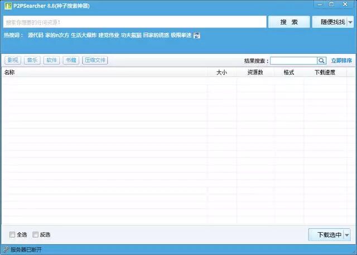
Task: Sort by 格式 column header
Action: tap(289, 73)
